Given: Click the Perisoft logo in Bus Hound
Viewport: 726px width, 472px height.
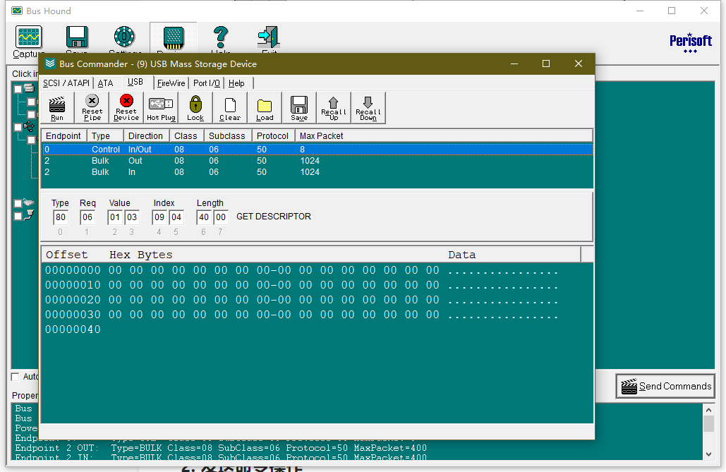Looking at the screenshot, I should point(690,42).
